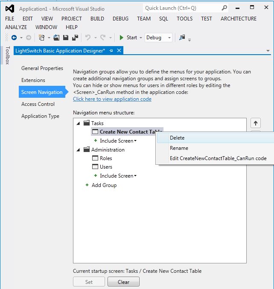Click the Undo toolbar icon

coord(88,38)
